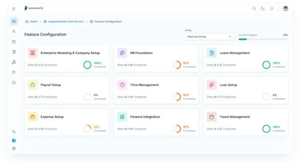The width and height of the screenshot is (301, 163).
Task: Click the Enterprise Modeling card icon
Action: tap(33, 53)
